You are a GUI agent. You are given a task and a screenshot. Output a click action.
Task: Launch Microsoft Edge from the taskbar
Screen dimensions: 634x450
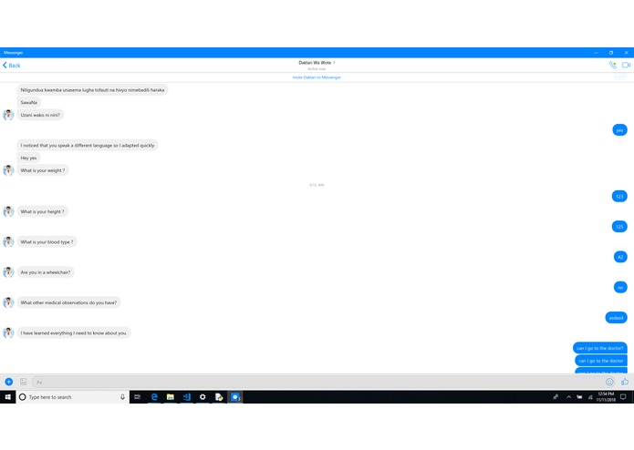pyautogui.click(x=154, y=397)
